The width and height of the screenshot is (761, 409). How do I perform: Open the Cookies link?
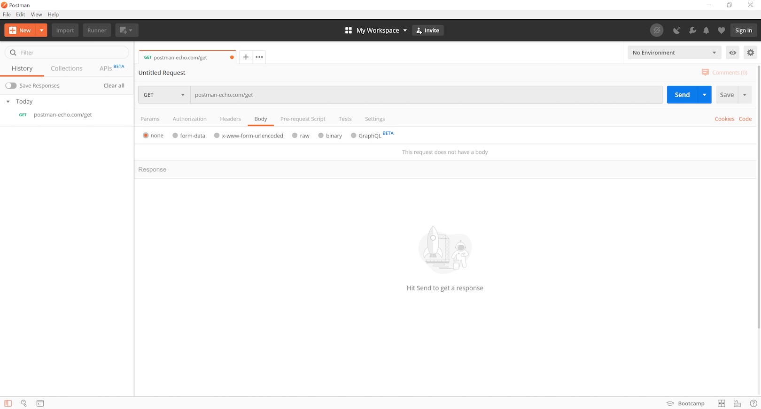(x=724, y=119)
